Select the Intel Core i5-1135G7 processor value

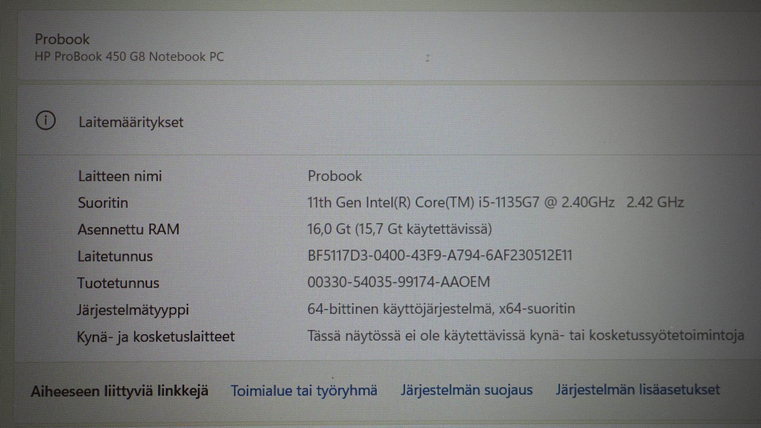coord(495,203)
